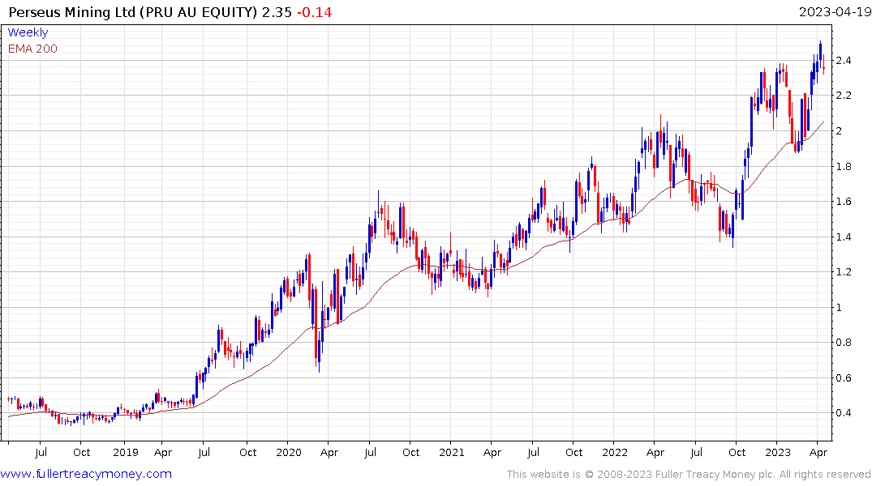The image size is (872, 486).
Task: Click the 2.4 price axis label
Action: point(843,61)
